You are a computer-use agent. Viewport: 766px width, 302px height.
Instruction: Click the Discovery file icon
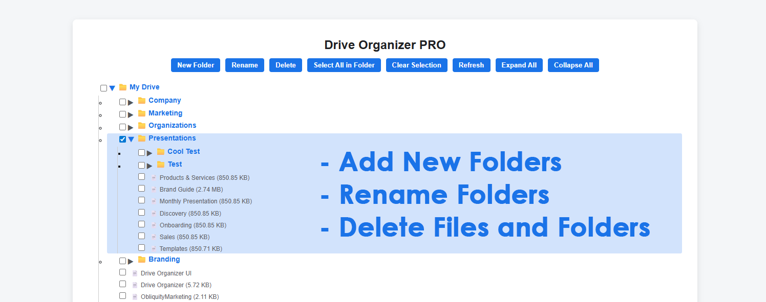(154, 214)
